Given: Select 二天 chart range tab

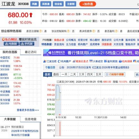Looking at the screenshot, I should click(x=73, y=74).
